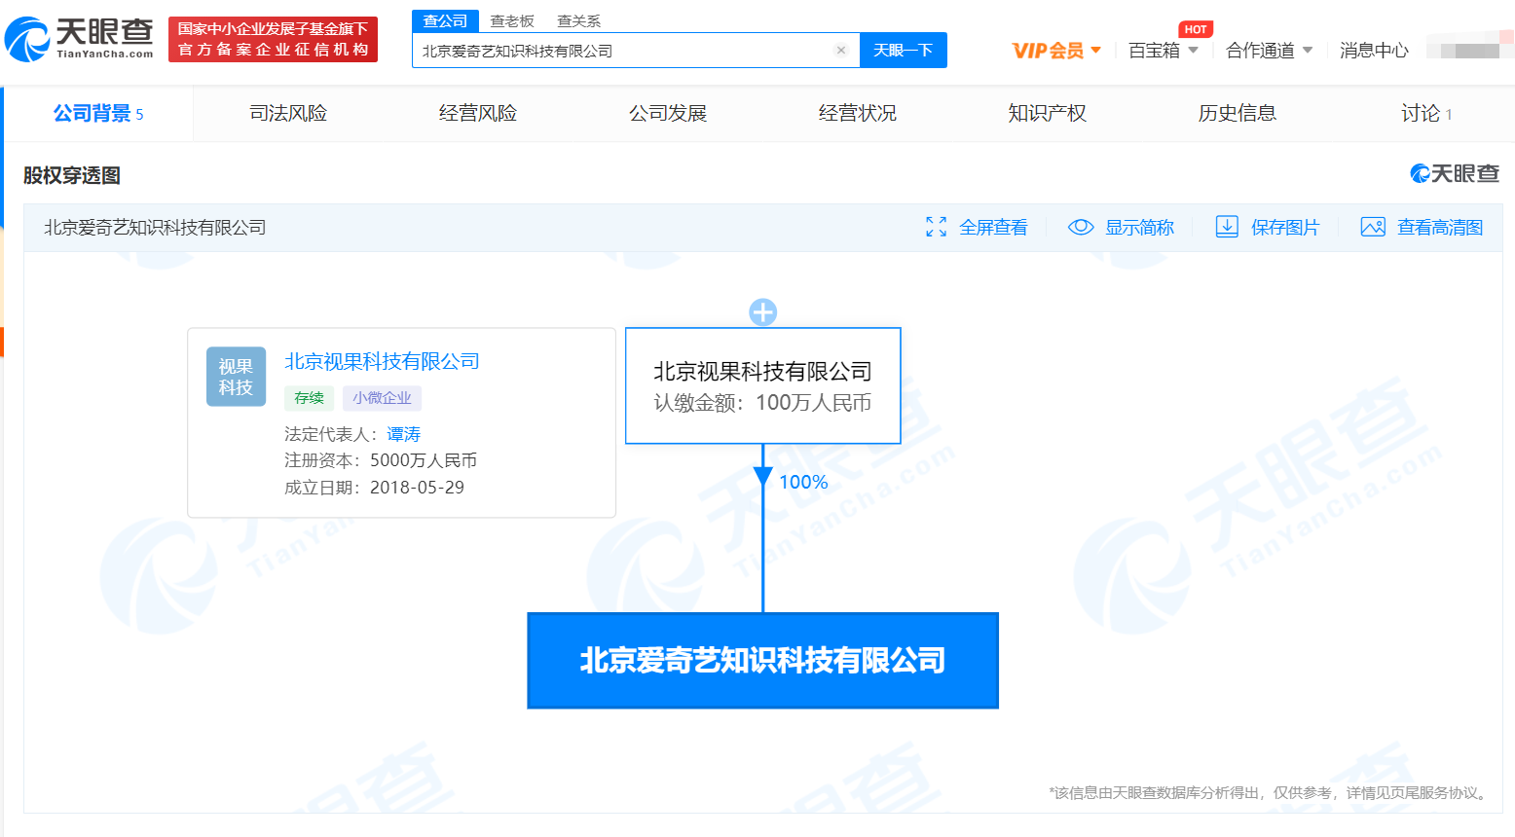Image resolution: width=1515 pixels, height=837 pixels.
Task: Click the 股权穿透图 section heading
Action: (72, 175)
